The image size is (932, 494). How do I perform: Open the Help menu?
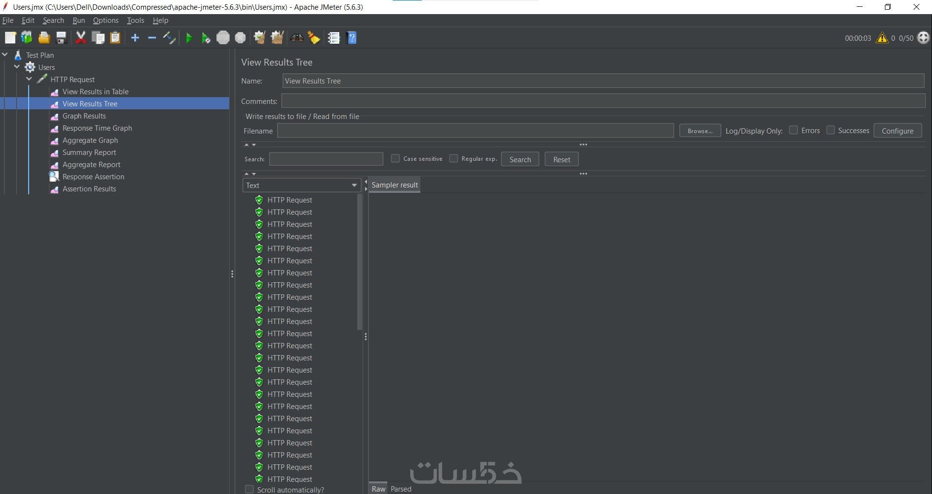(160, 20)
